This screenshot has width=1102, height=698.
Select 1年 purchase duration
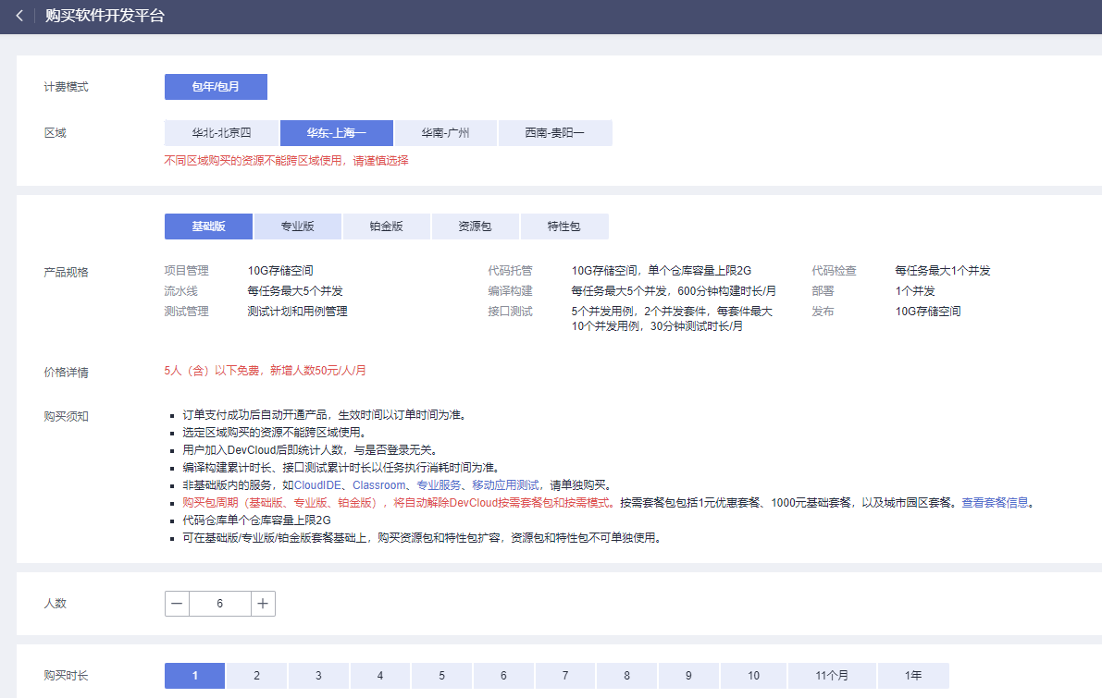click(912, 676)
